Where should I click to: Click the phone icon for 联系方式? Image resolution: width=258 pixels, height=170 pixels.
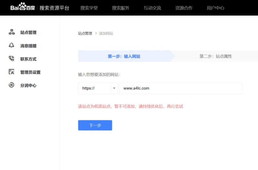tap(12, 59)
